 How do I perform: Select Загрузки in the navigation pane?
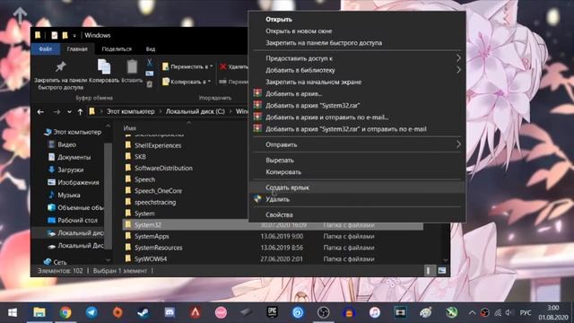coord(70,170)
